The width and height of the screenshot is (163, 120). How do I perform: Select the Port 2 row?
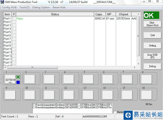[70, 22]
